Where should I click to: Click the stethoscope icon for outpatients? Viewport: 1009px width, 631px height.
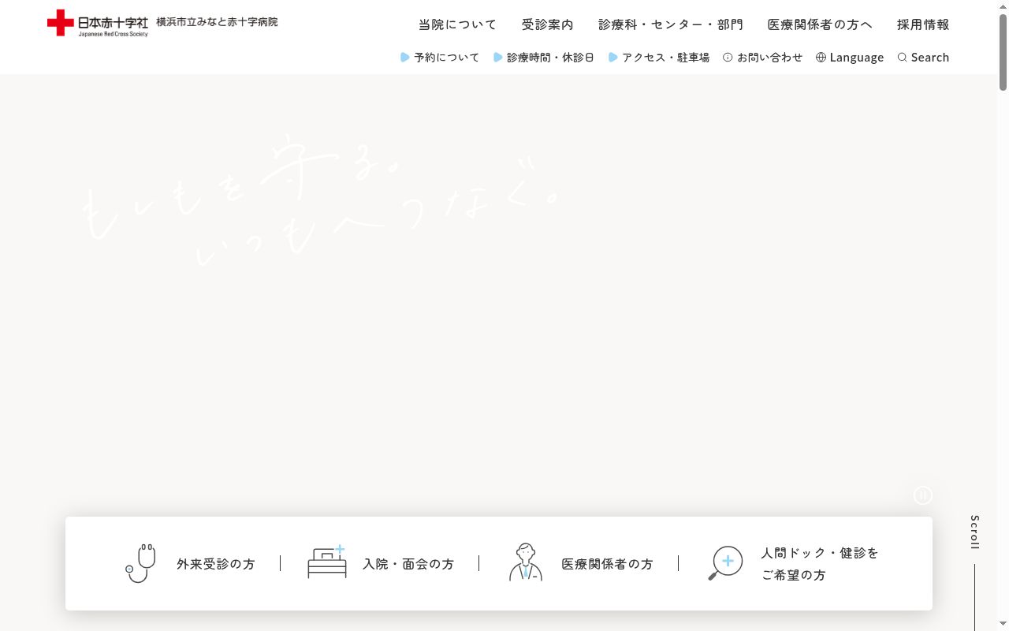pyautogui.click(x=140, y=563)
